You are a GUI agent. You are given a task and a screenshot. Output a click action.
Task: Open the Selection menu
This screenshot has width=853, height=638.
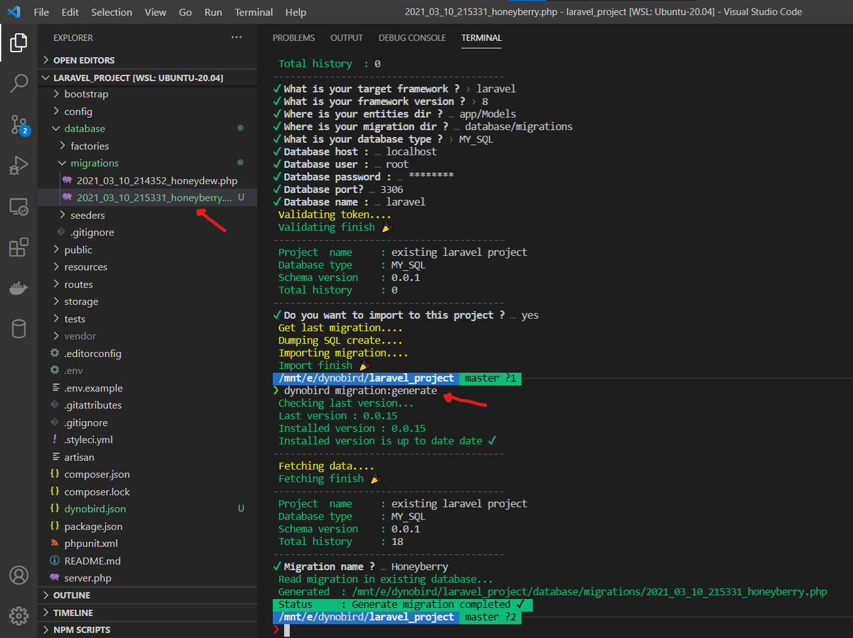pyautogui.click(x=112, y=12)
